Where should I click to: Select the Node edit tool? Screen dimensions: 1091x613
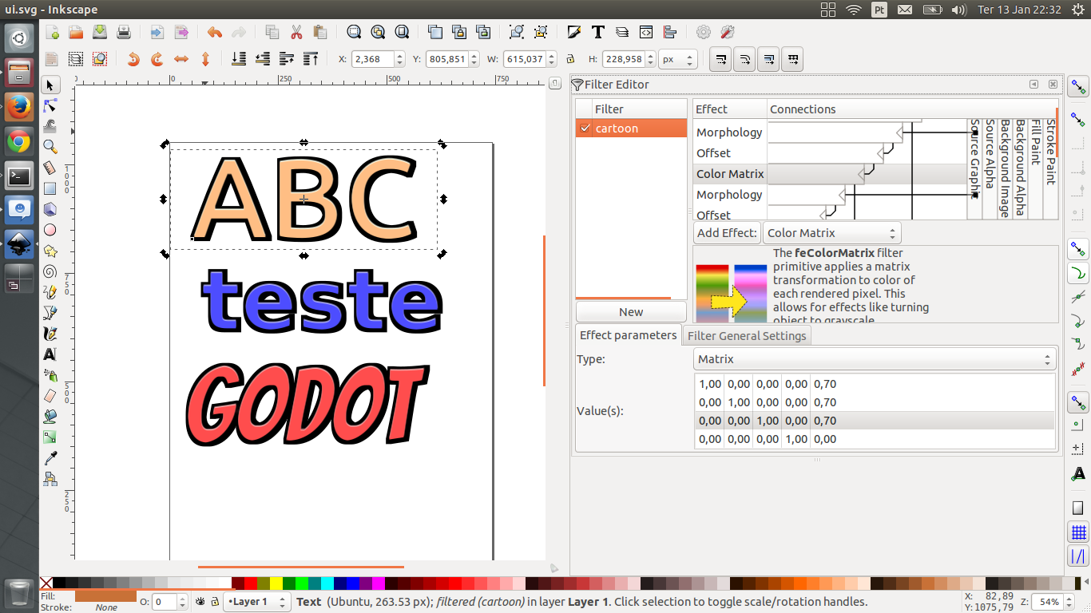(x=50, y=105)
